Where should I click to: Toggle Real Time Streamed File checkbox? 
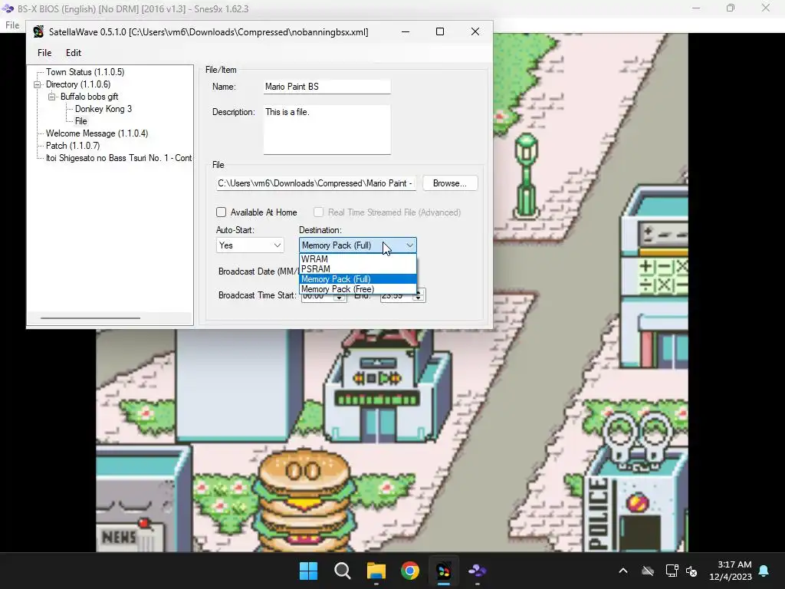(318, 212)
